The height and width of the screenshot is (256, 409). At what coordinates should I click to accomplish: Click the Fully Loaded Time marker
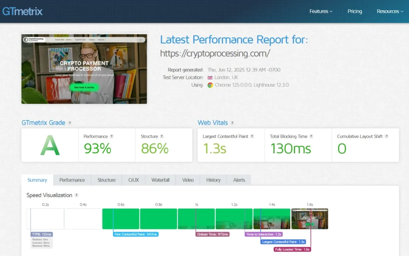(292, 249)
